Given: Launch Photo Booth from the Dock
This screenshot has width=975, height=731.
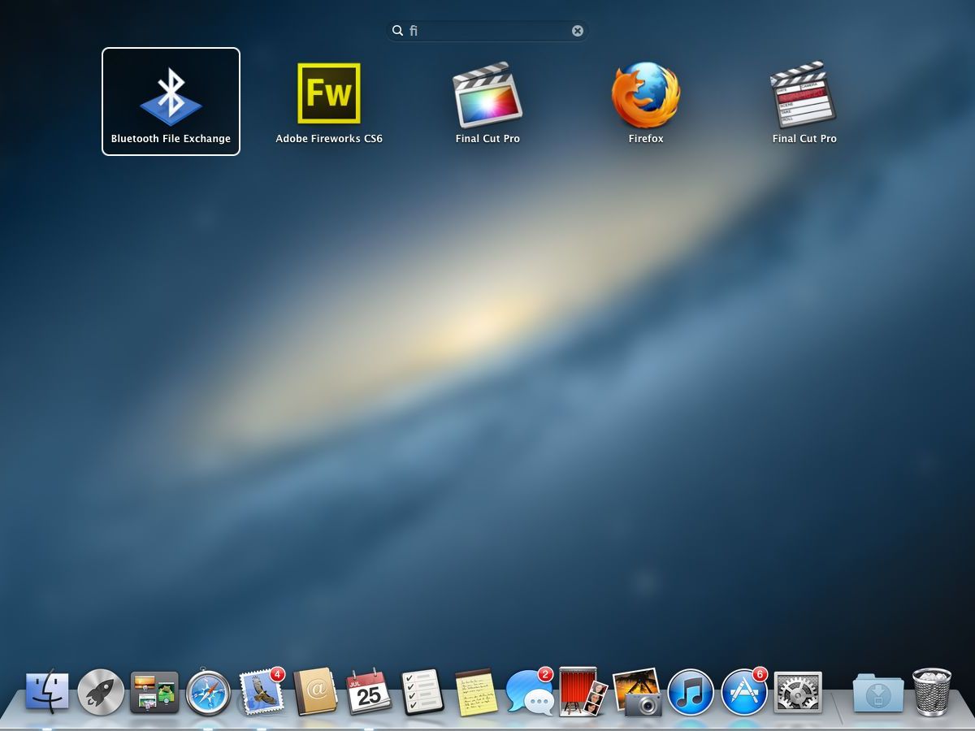Looking at the screenshot, I should point(583,692).
